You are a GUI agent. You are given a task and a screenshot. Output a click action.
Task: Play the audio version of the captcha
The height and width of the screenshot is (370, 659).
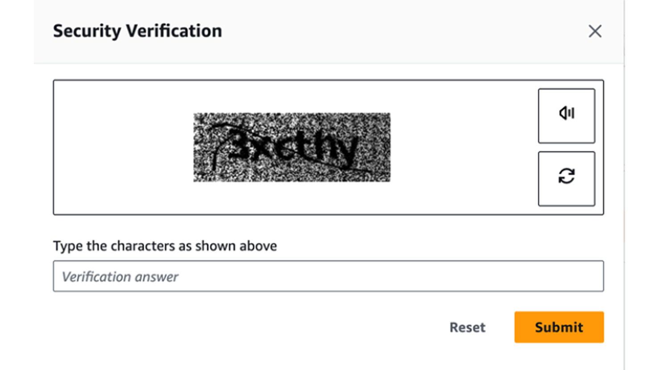point(566,116)
